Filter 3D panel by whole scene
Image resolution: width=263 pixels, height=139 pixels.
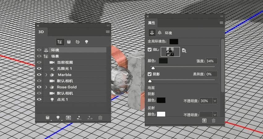tap(60, 42)
